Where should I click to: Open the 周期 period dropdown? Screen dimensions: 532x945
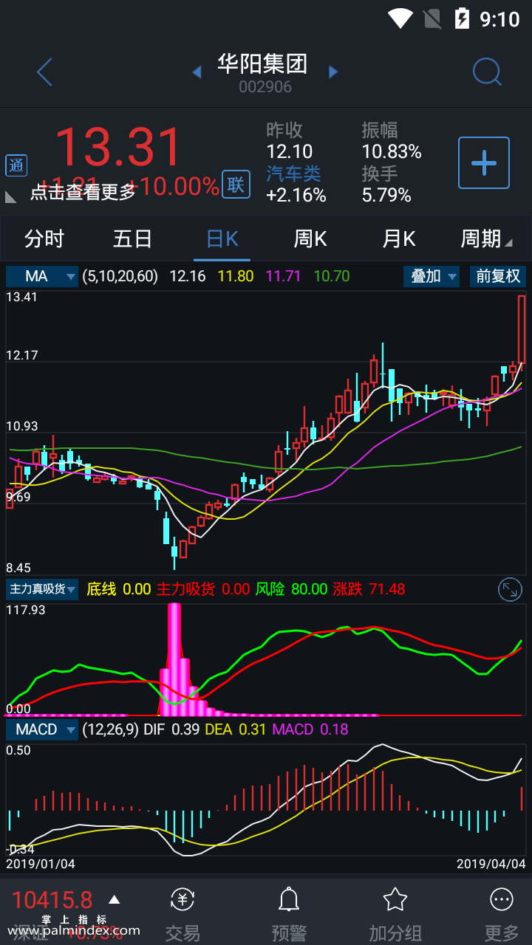[485, 239]
